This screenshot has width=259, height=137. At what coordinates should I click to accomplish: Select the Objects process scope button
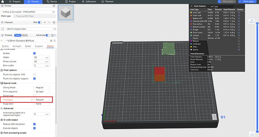click(x=25, y=35)
